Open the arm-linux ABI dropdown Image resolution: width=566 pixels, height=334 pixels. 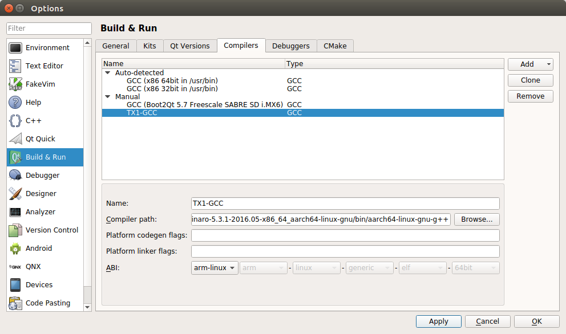coord(215,268)
